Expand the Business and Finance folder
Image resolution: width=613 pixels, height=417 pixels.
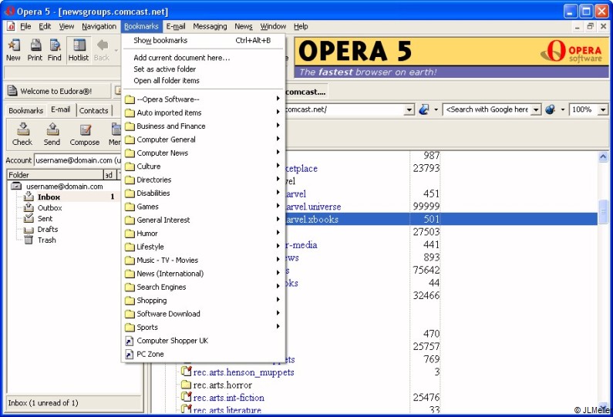pyautogui.click(x=204, y=126)
